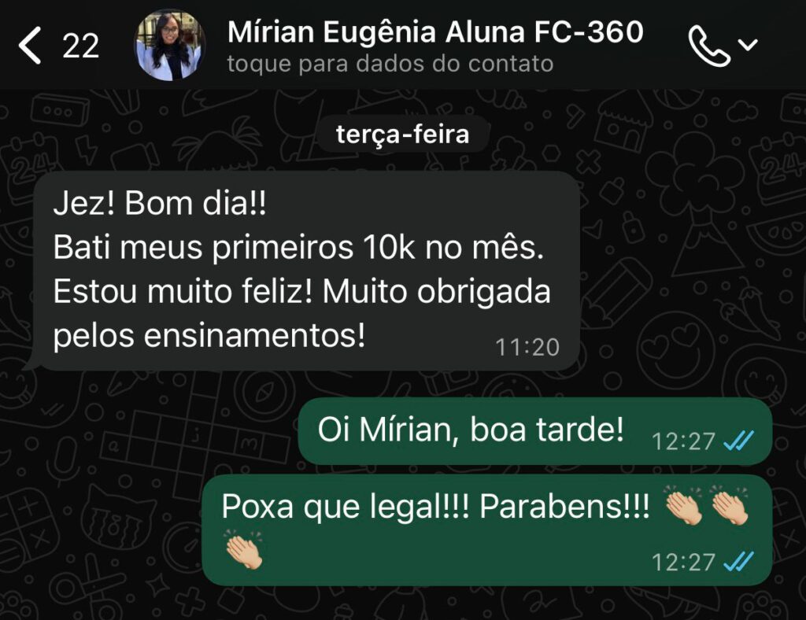Viewport: 806px width, 620px height.
Task: Tap blue read receipt on Parabens message
Action: (x=738, y=562)
